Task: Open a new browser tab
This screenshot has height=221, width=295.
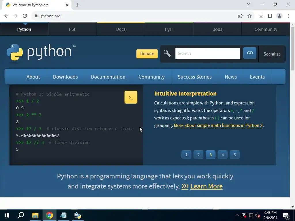Action: [78, 5]
